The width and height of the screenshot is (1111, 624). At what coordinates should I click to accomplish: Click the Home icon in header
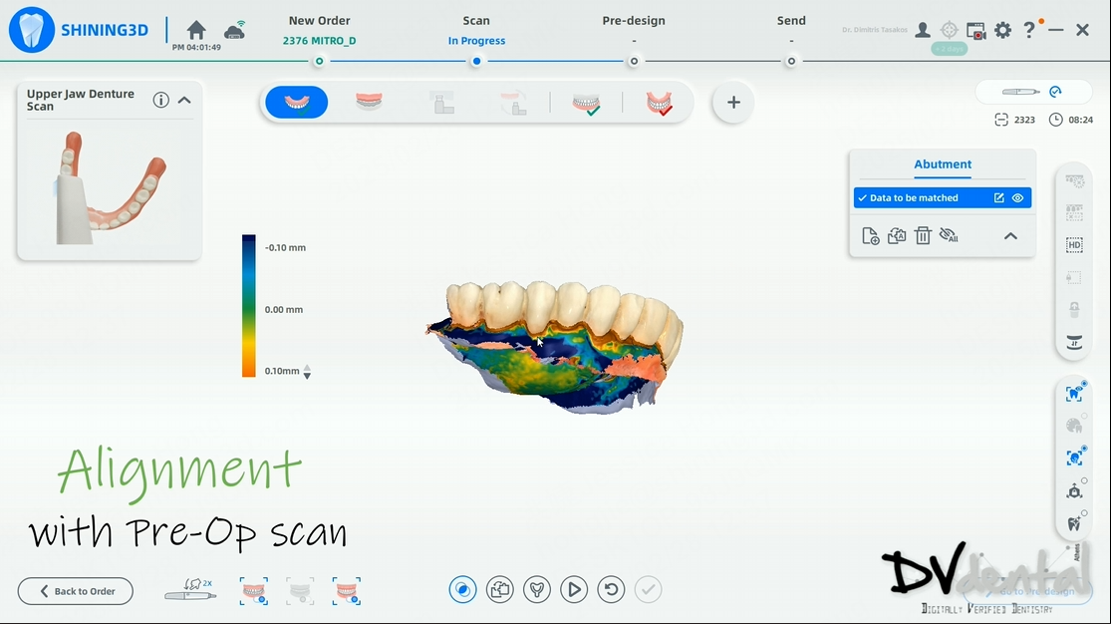coord(197,30)
